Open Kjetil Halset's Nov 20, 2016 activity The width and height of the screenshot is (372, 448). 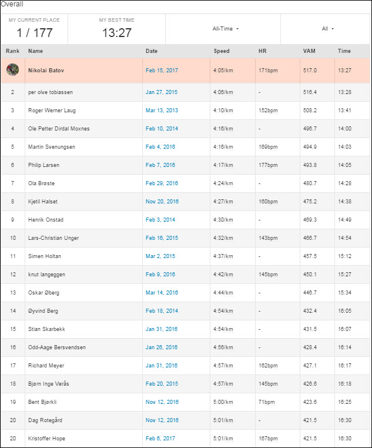[162, 202]
